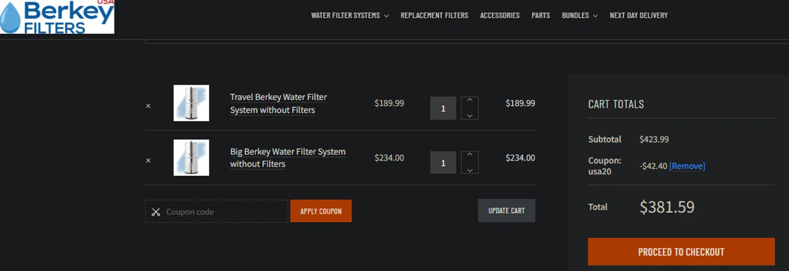The width and height of the screenshot is (789, 271).
Task: Open Replacement Filters menu item
Action: coord(434,15)
